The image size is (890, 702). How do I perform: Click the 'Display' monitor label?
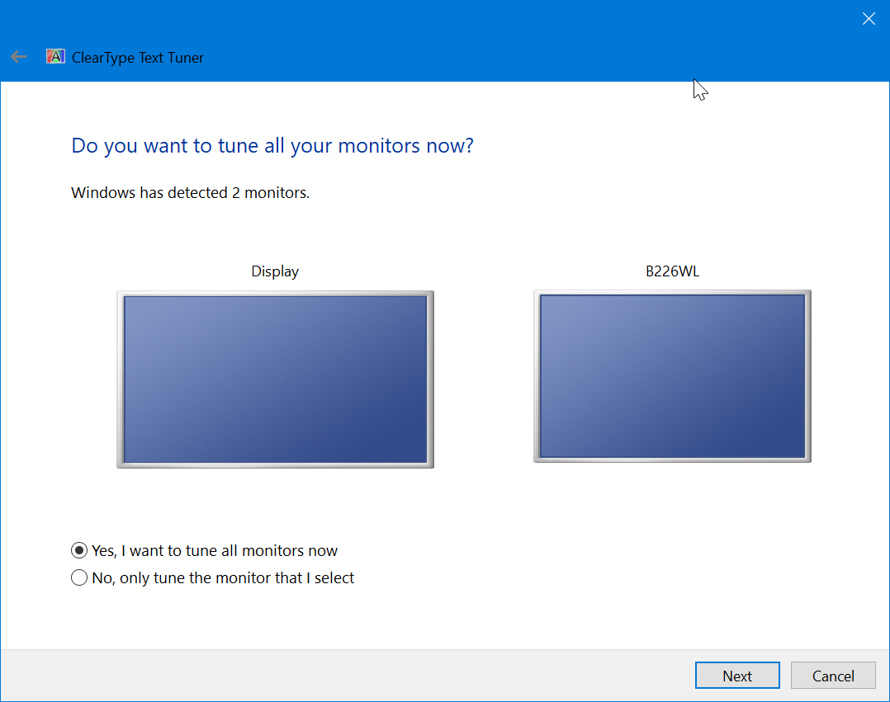coord(275,271)
